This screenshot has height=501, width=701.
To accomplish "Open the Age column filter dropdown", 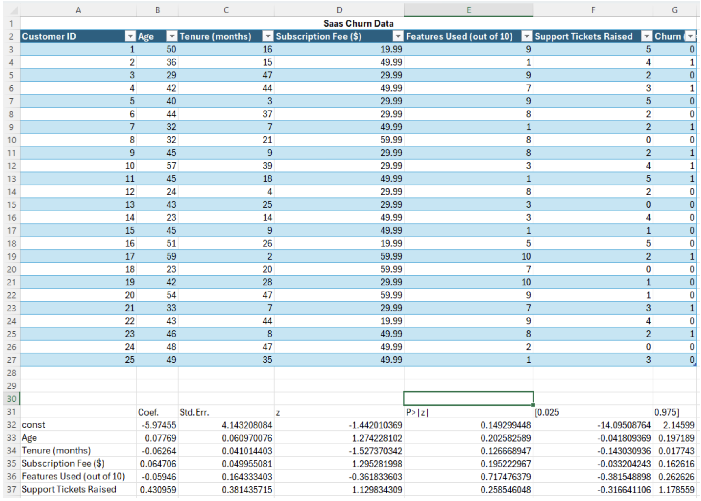I will pyautogui.click(x=172, y=37).
